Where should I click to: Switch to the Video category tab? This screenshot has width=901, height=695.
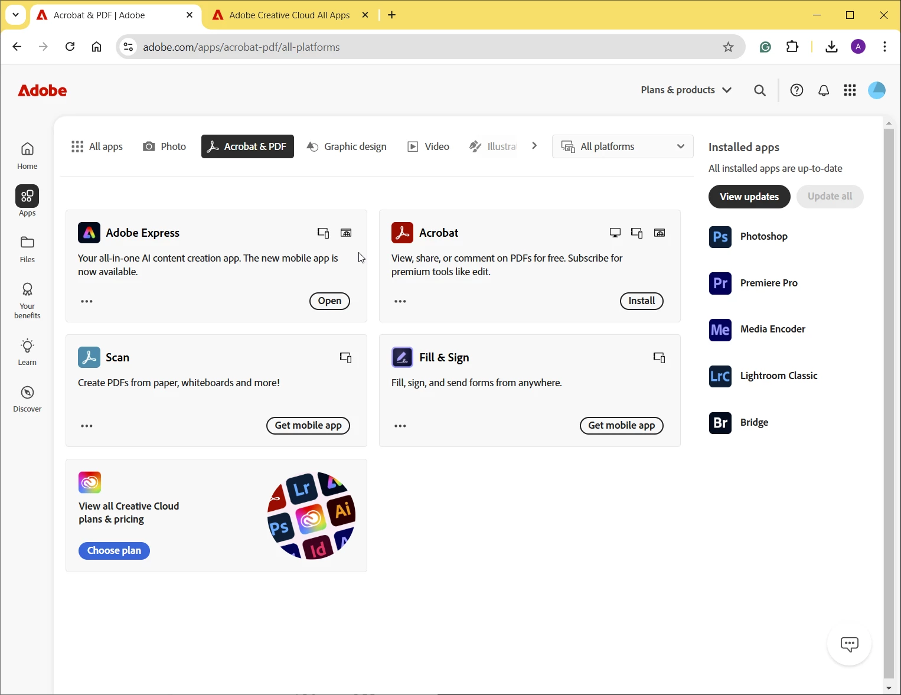click(x=429, y=146)
